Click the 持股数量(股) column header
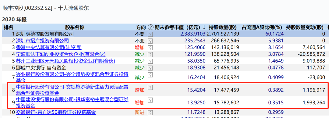The image size is (329, 118). pos(223,27)
